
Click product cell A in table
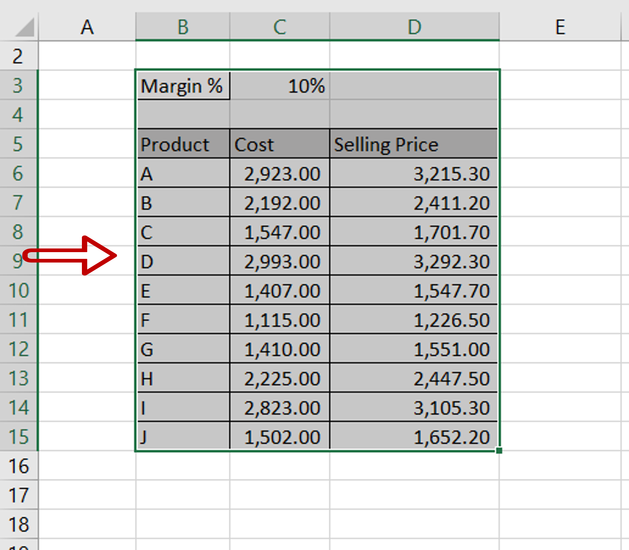(x=183, y=173)
